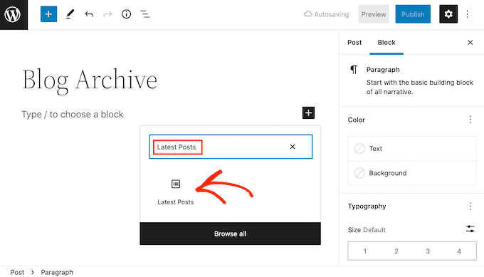
Task: Open Color panel options menu
Action: 470,120
